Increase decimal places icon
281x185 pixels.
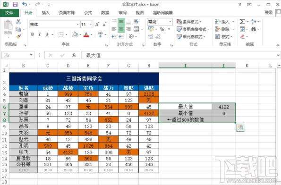(151, 36)
